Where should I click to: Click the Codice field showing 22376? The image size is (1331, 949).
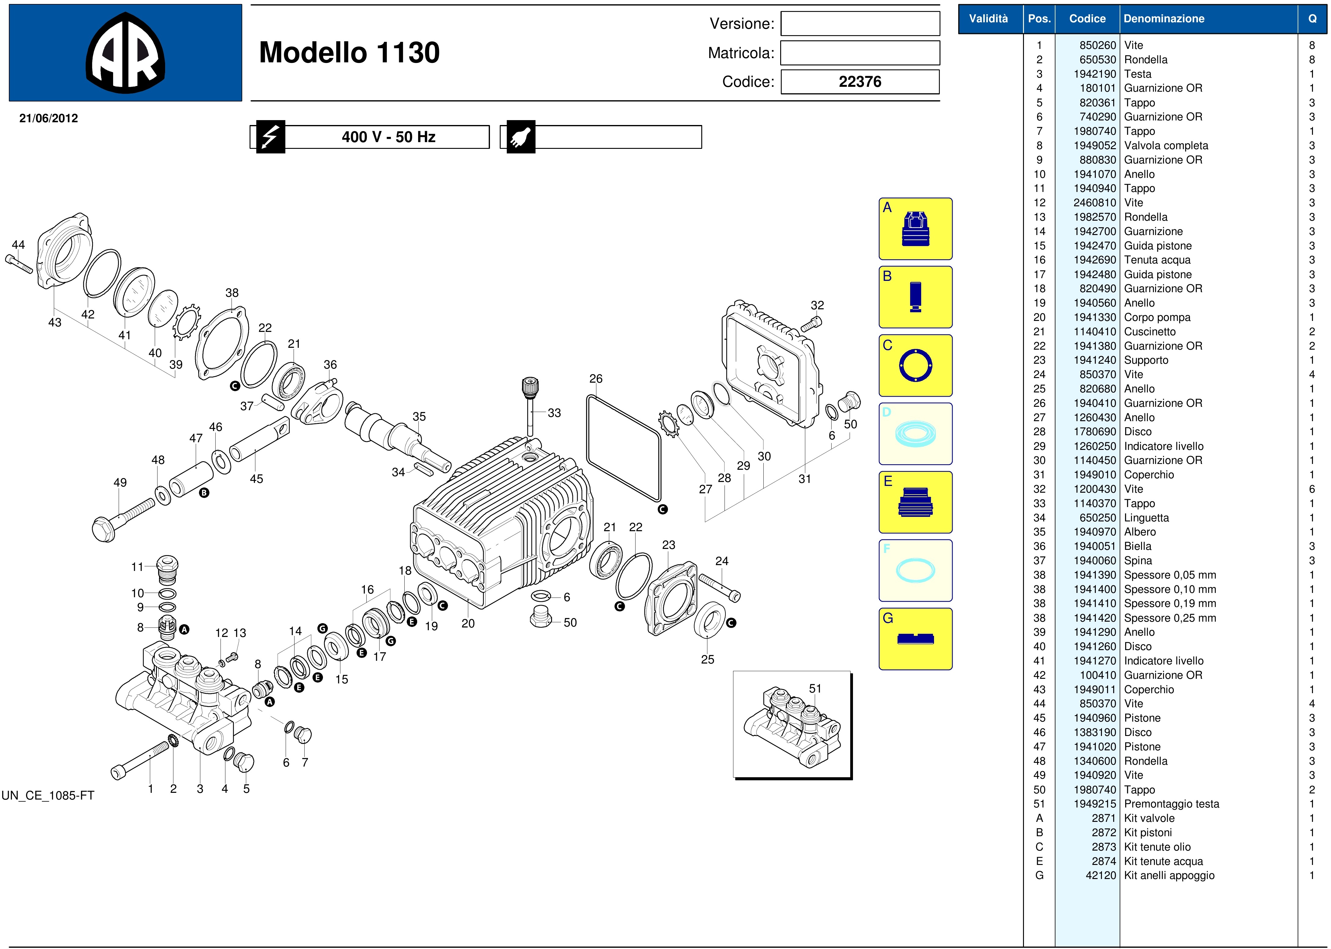click(860, 82)
